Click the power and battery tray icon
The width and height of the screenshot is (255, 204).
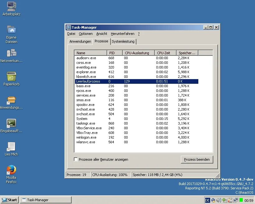(x=230, y=200)
